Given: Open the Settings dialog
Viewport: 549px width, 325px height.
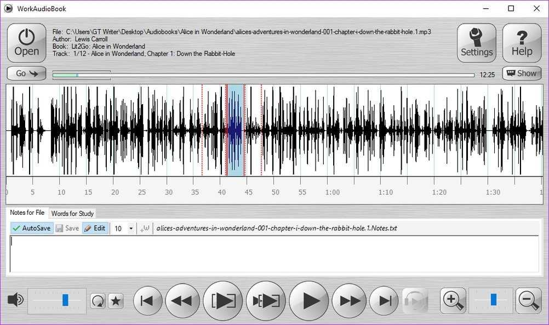Looking at the screenshot, I should click(476, 43).
